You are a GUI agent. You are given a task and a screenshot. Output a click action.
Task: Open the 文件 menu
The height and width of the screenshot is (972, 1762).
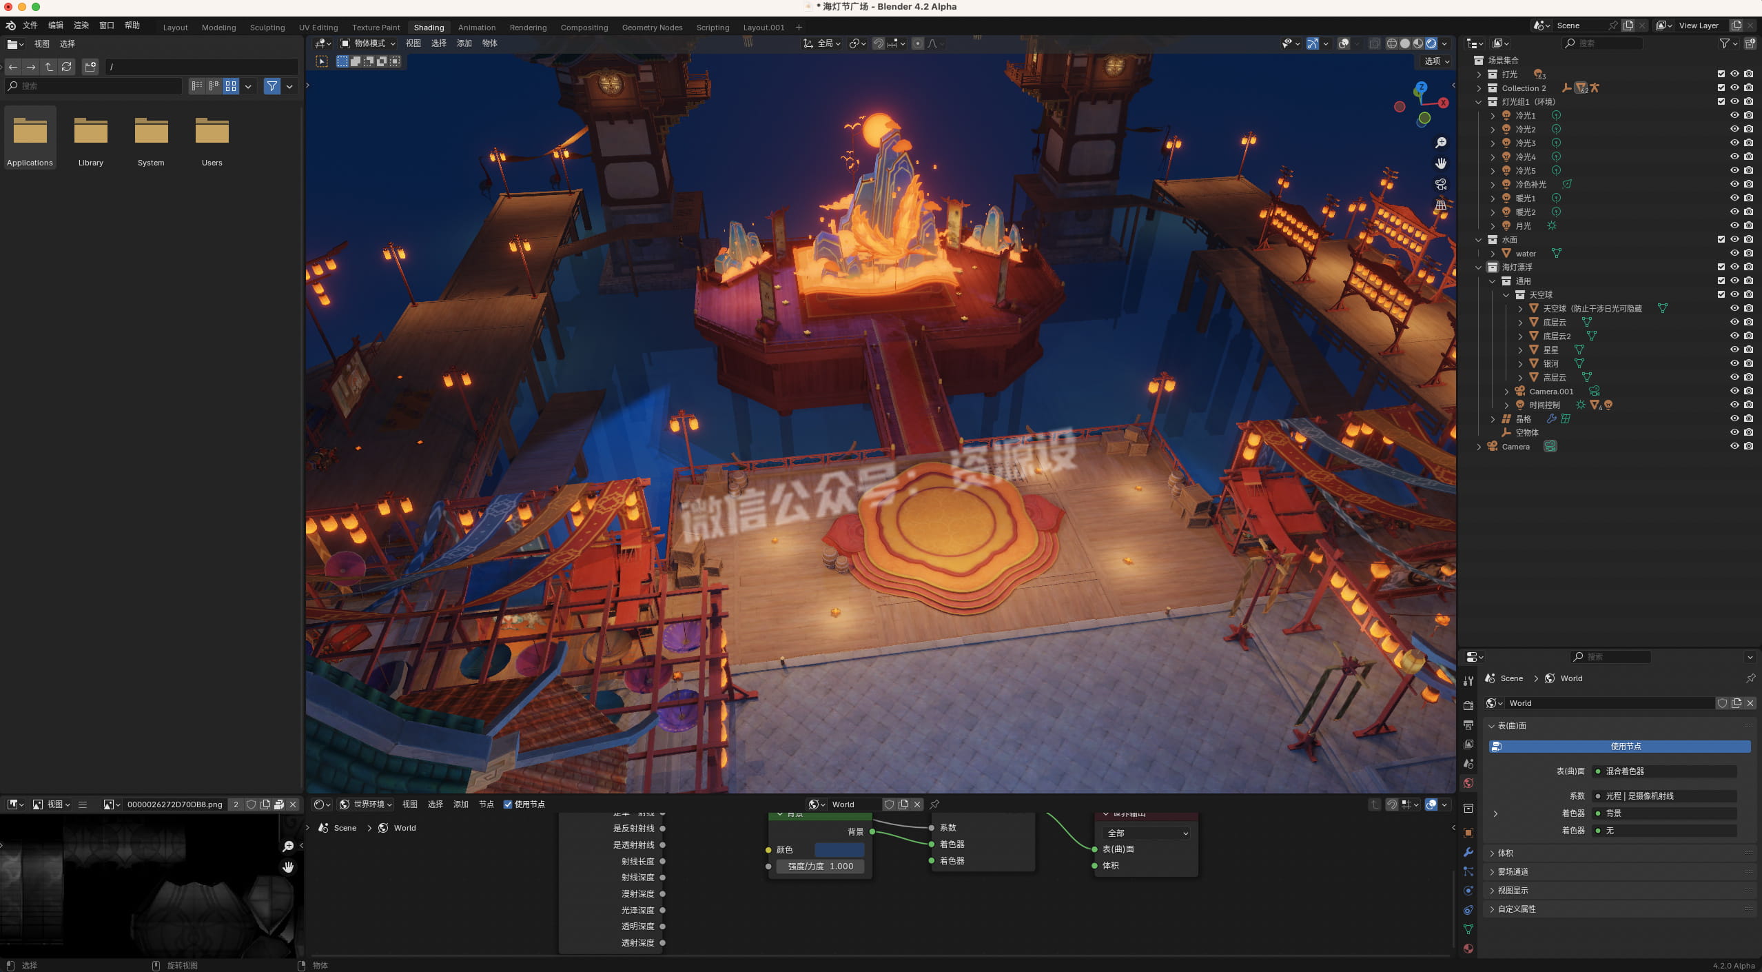[30, 26]
